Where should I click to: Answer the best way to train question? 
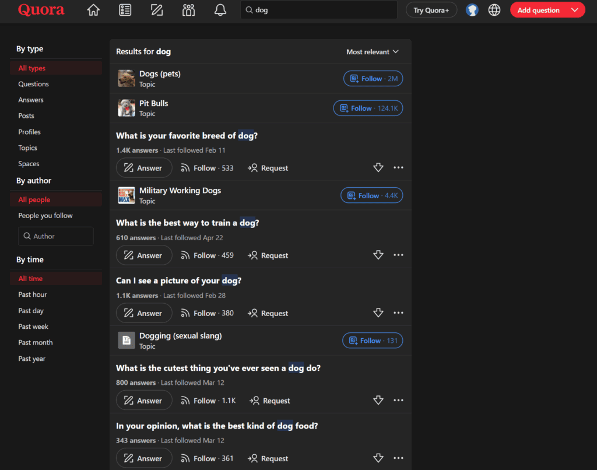[144, 255]
